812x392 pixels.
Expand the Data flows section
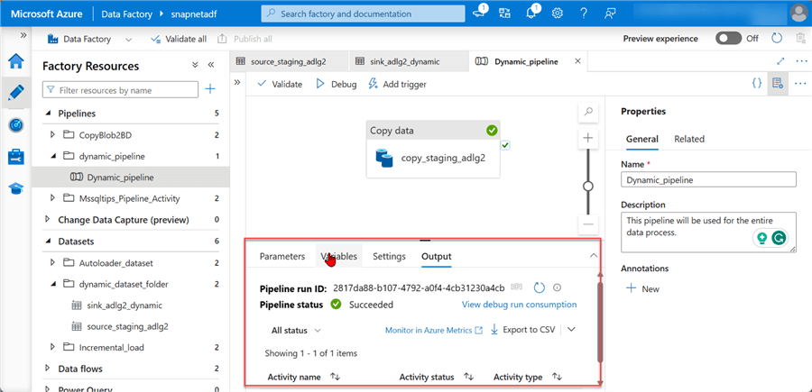[49, 369]
